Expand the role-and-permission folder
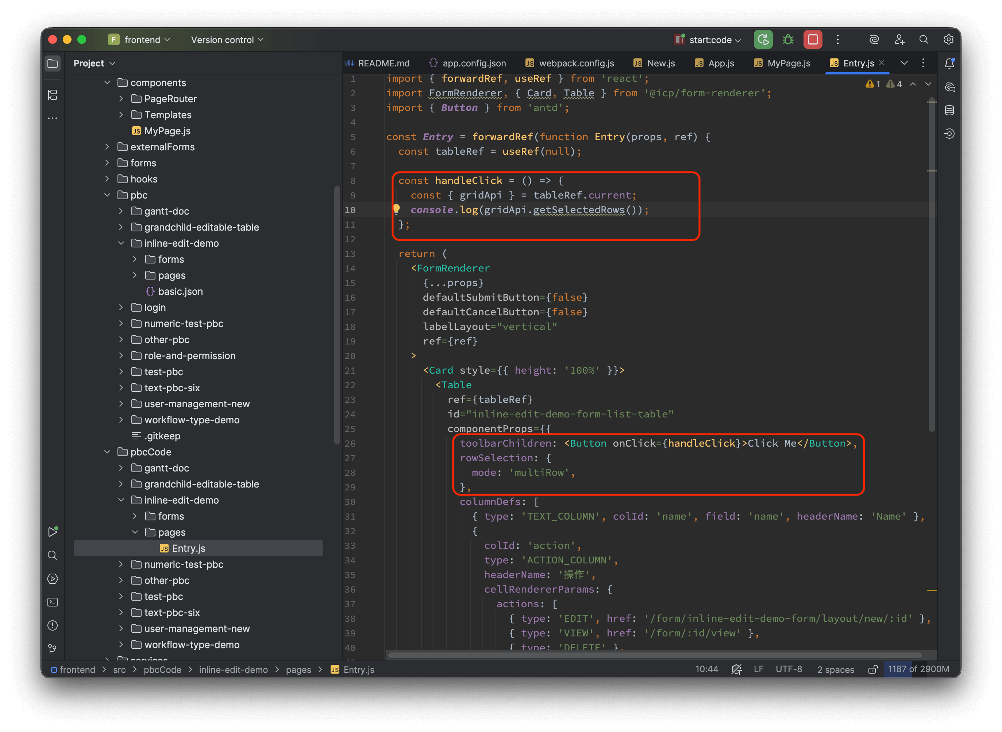This screenshot has height=732, width=1002. (x=121, y=355)
